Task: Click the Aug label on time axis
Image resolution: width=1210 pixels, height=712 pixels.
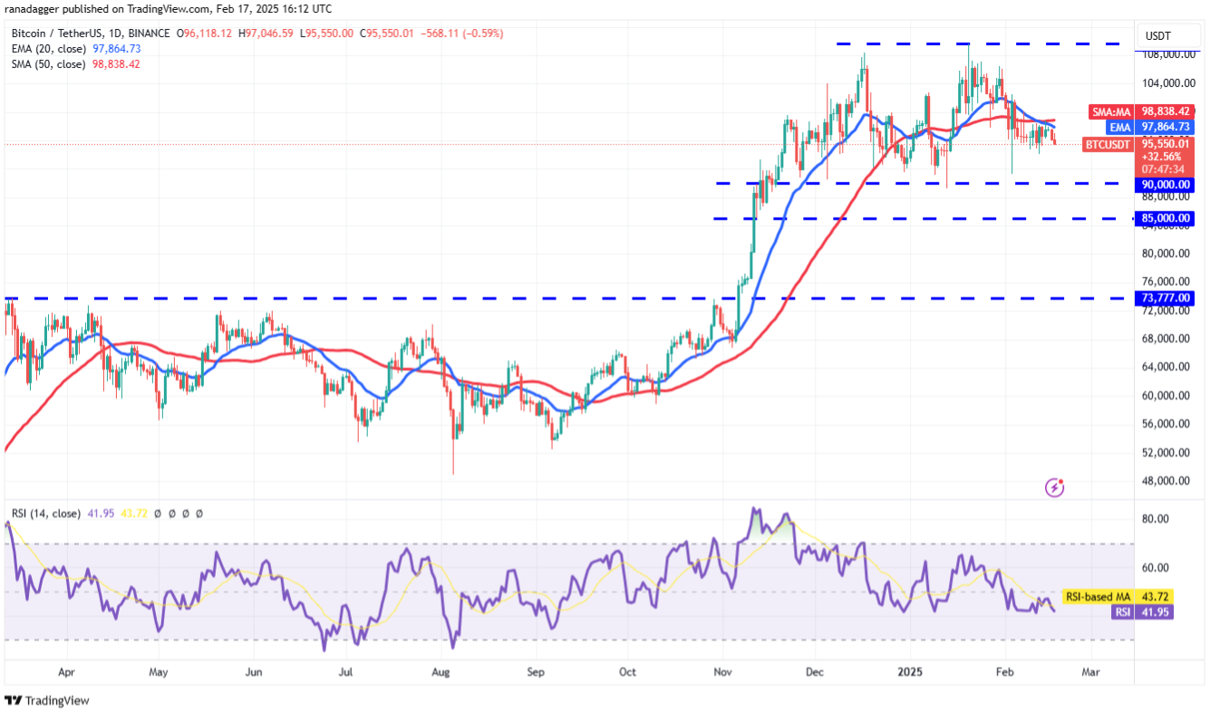Action: pos(441,673)
